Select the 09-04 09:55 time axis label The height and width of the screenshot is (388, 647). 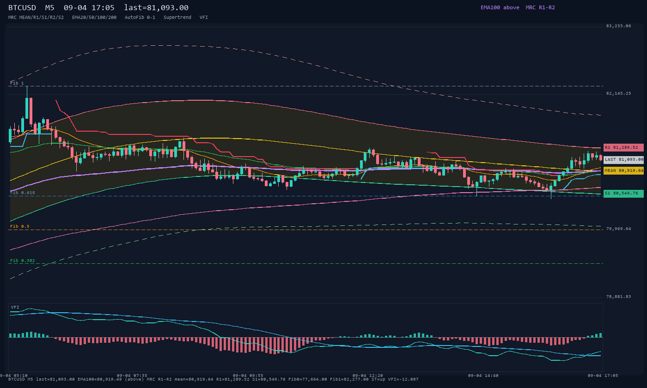click(x=248, y=376)
